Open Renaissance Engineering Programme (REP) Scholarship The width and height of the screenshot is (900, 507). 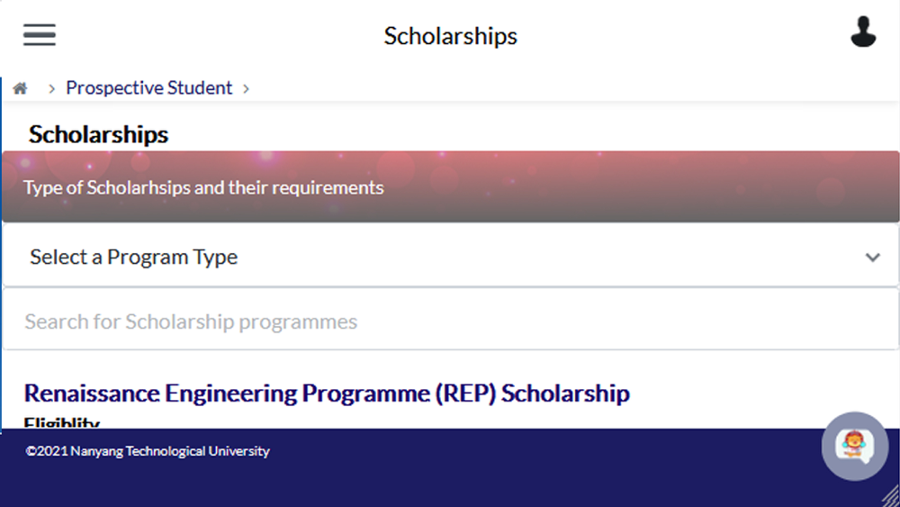click(x=327, y=394)
